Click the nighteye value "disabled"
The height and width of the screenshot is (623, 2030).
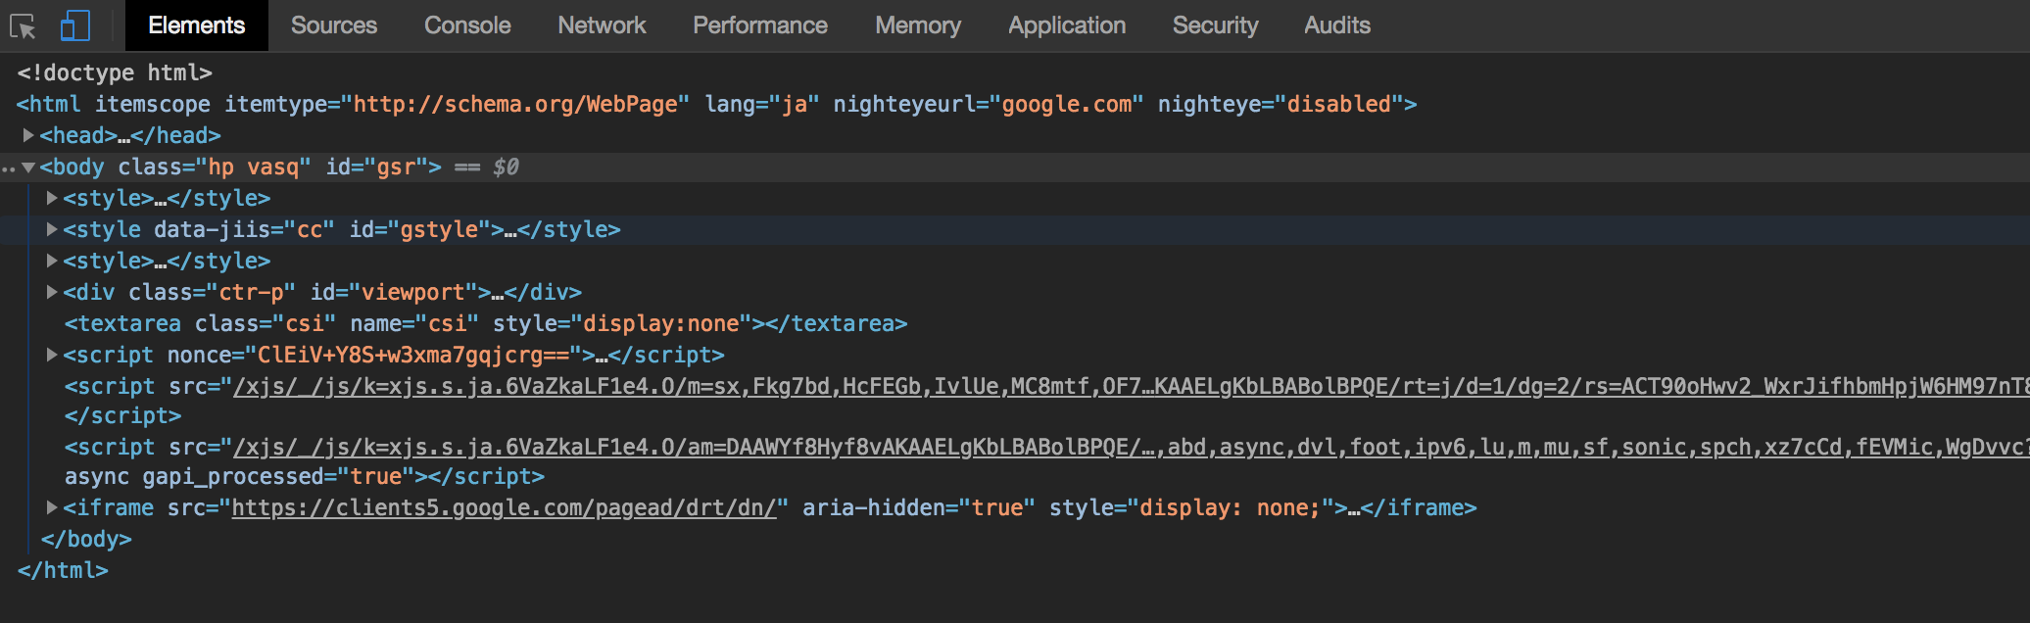(1338, 104)
